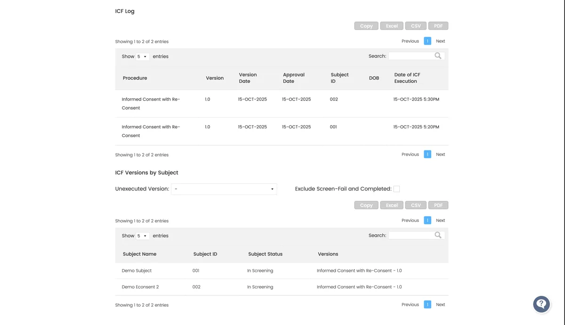The width and height of the screenshot is (565, 325).
Task: Open the floating help question mark widget
Action: [x=541, y=304]
